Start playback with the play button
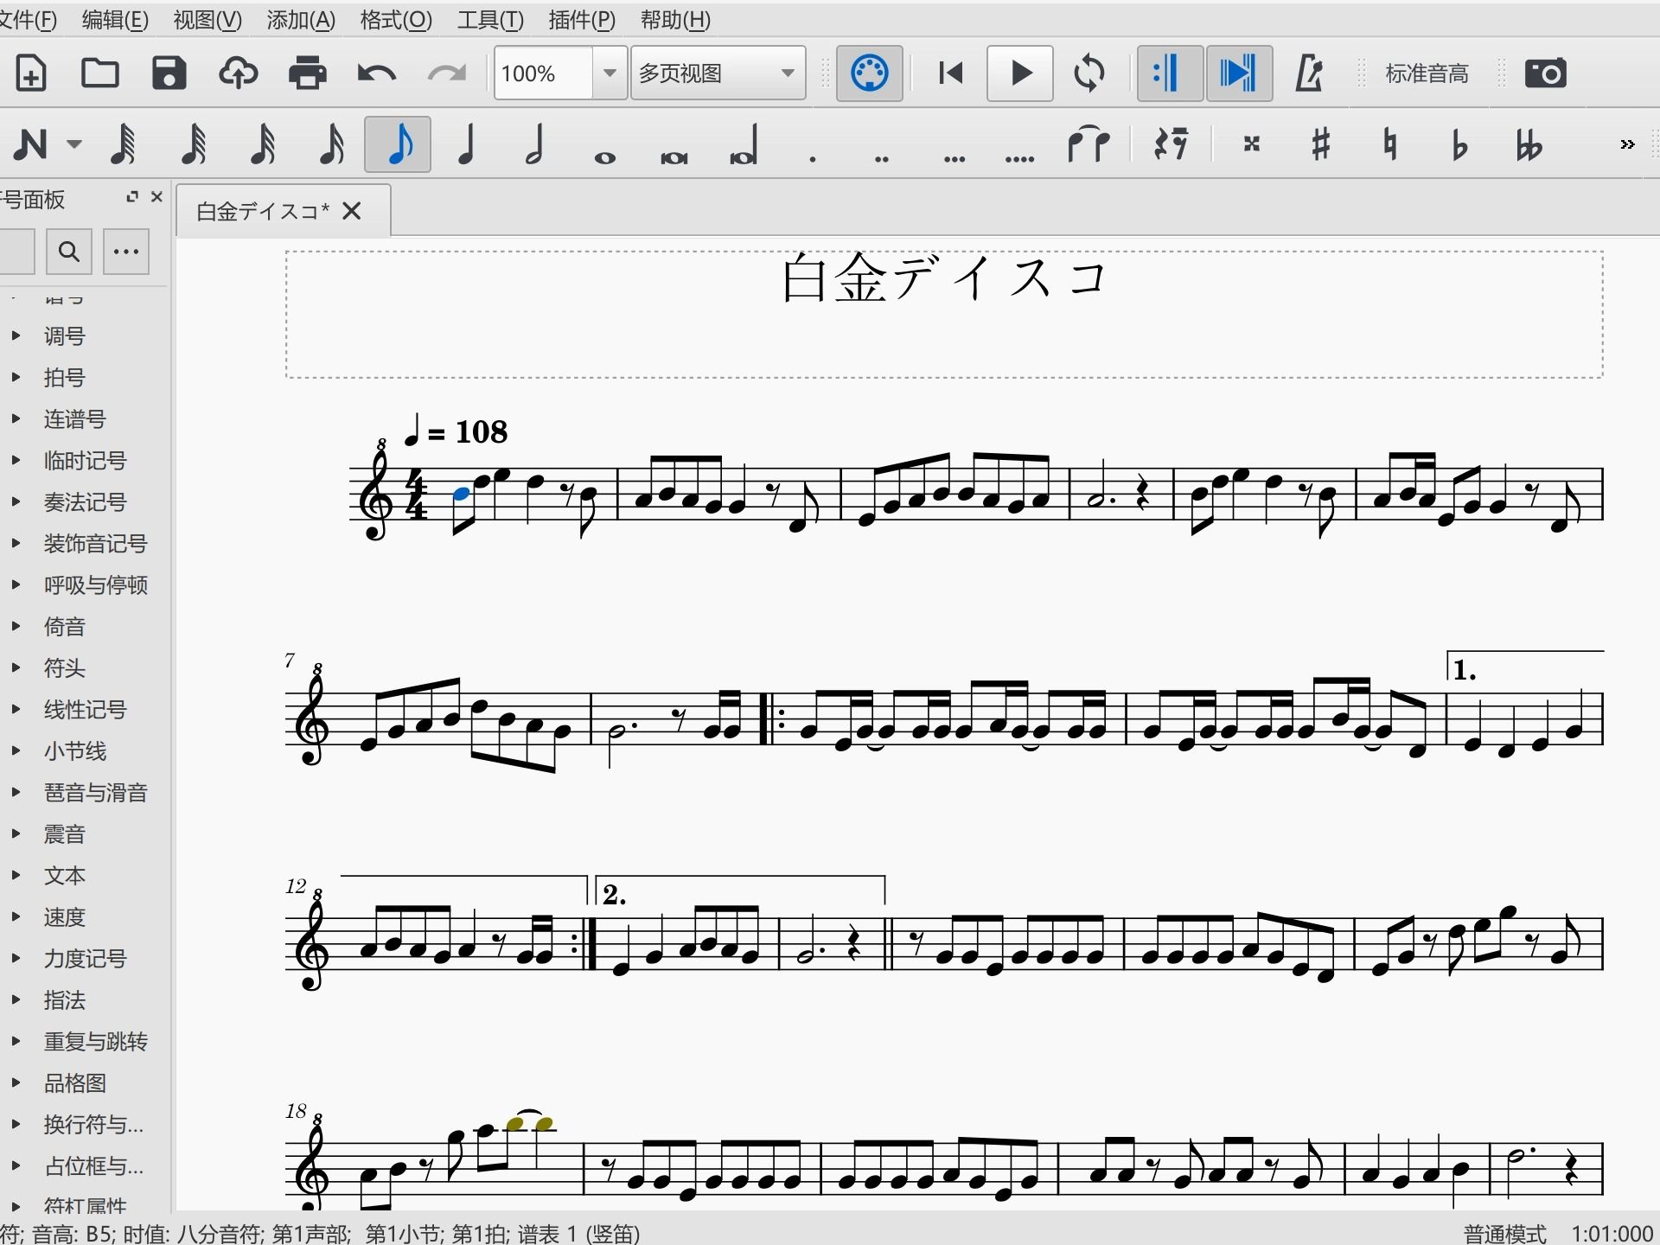The width and height of the screenshot is (1660, 1245). click(x=1020, y=73)
